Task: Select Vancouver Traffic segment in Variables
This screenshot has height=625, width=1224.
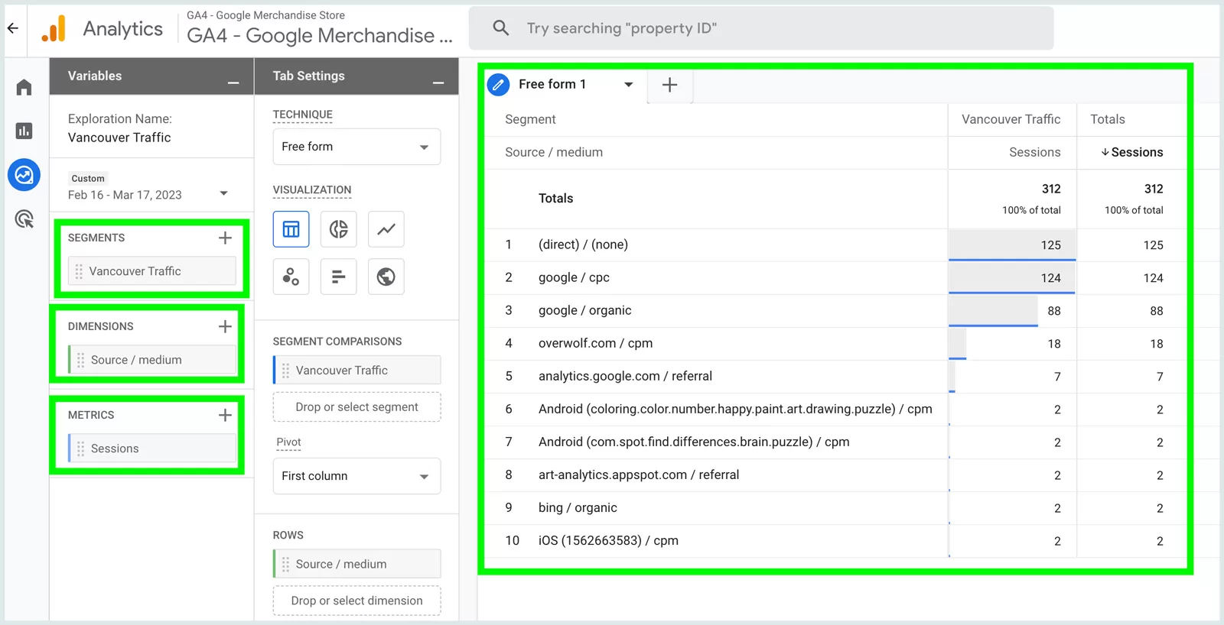Action: click(152, 271)
